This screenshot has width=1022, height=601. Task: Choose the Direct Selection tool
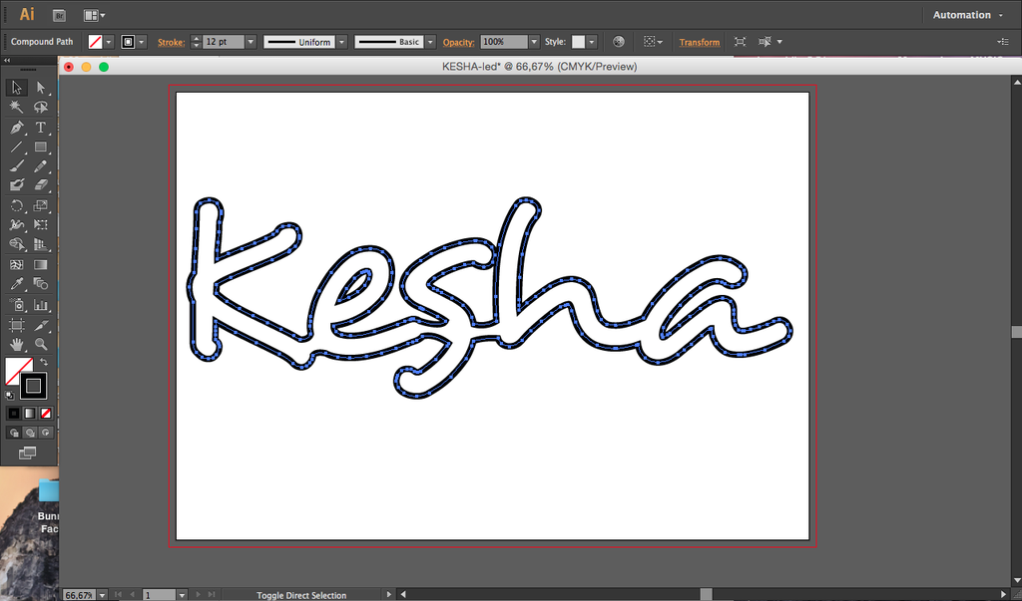40,88
